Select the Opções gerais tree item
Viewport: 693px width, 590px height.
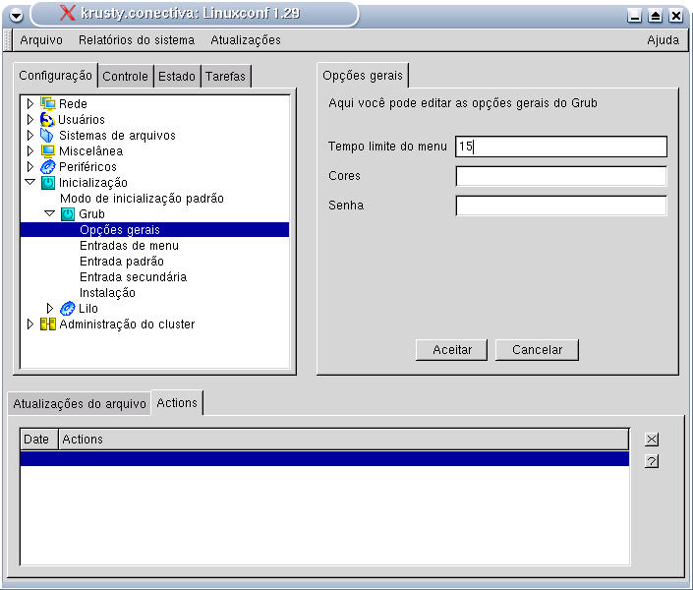[154, 229]
